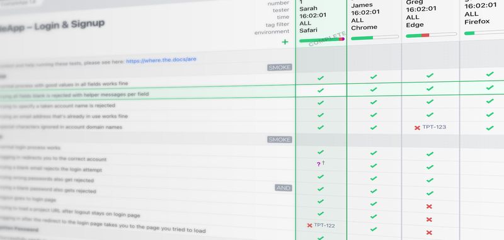This screenshot has height=240, width=504.
Task: Open the TPT-123 issue reference
Action: tap(434, 127)
